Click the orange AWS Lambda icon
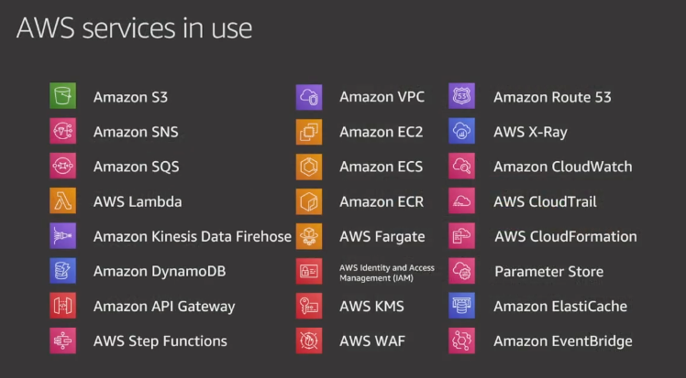 [62, 200]
